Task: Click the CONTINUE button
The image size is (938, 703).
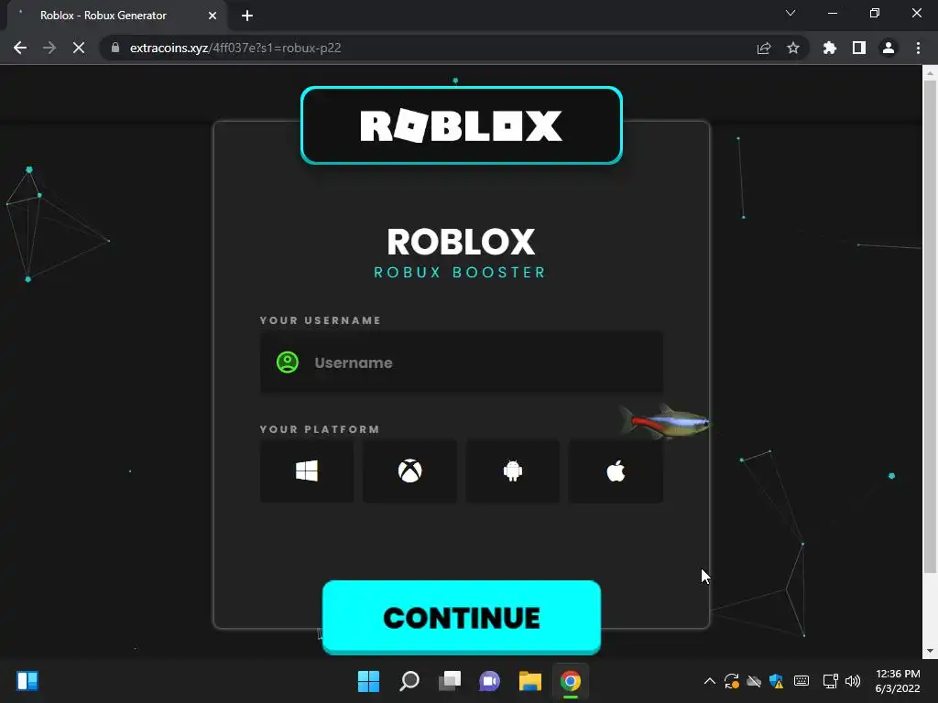Action: tap(462, 617)
